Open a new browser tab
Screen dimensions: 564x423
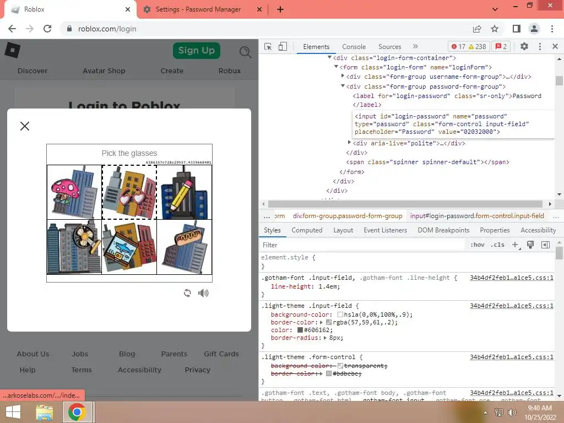coord(280,9)
